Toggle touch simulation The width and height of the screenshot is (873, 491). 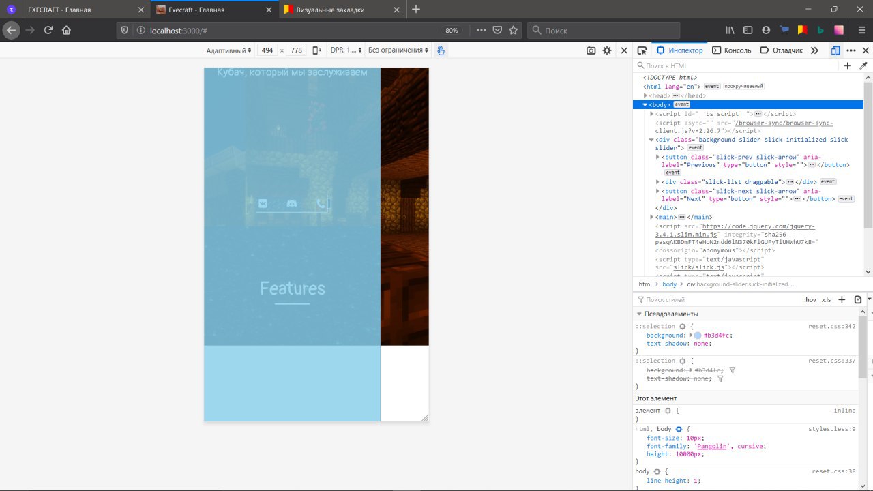(441, 50)
